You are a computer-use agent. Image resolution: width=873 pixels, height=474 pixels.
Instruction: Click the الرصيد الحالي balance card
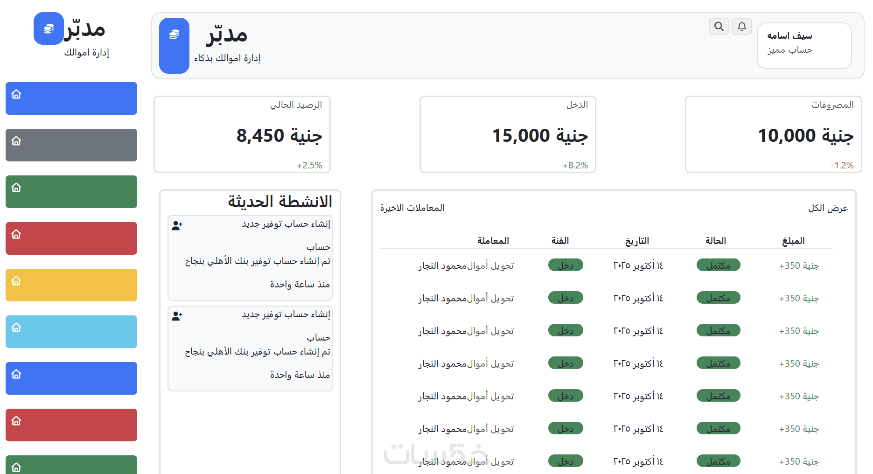(x=242, y=134)
